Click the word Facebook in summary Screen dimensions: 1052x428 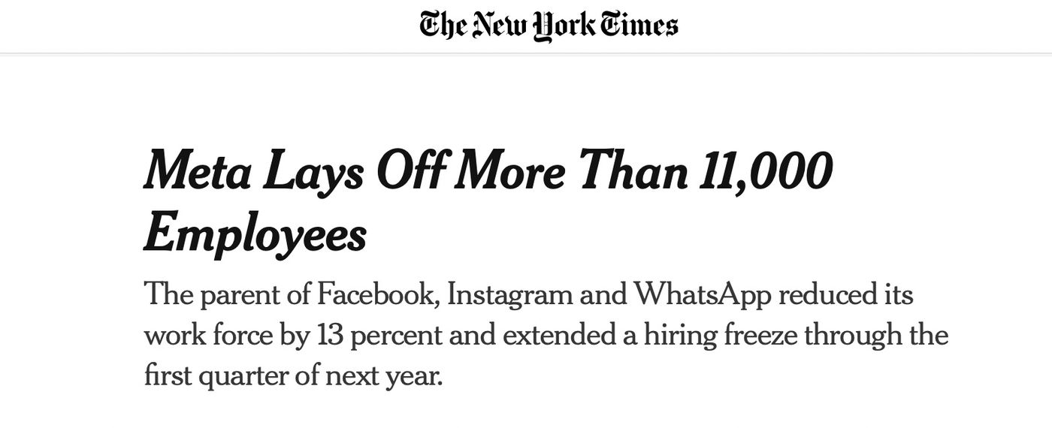coord(377,294)
